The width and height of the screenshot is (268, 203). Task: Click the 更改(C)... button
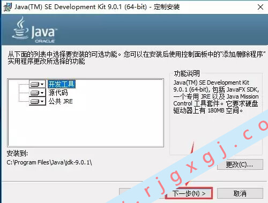[x=240, y=164]
